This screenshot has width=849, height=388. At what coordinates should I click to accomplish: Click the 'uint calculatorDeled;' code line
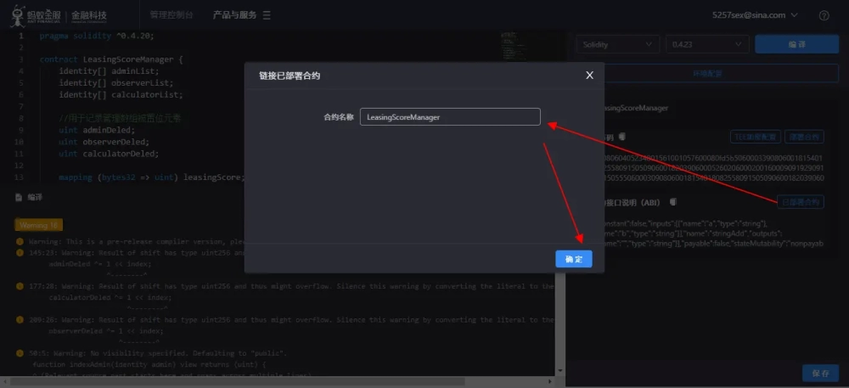[x=109, y=154]
